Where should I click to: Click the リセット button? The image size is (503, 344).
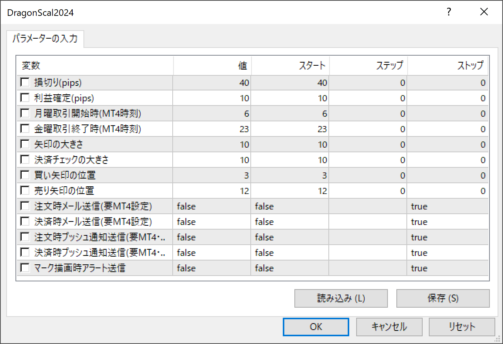tap(462, 327)
